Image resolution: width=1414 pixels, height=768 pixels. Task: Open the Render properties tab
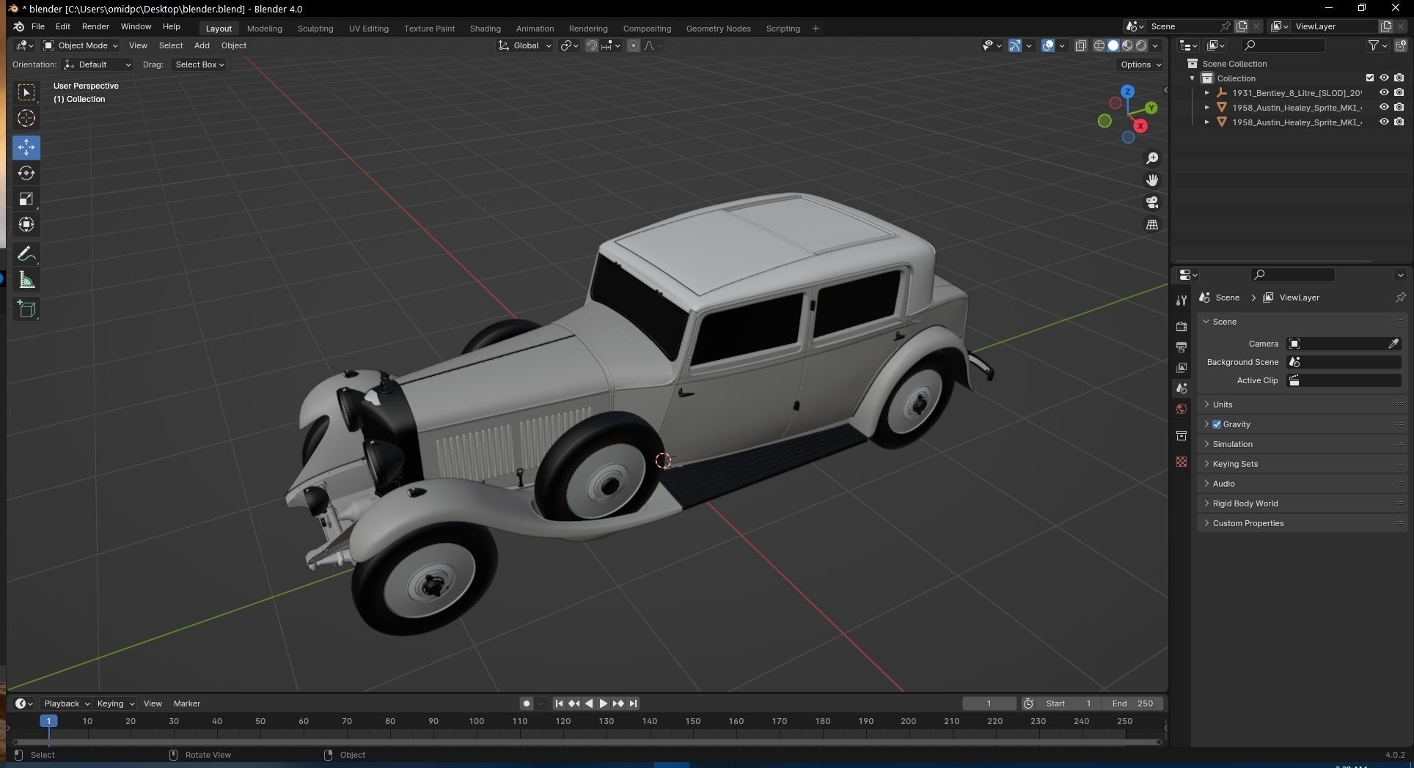[x=1182, y=326]
